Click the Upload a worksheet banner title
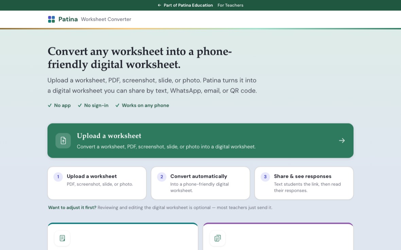Viewport: 401px width, 250px height. point(109,136)
